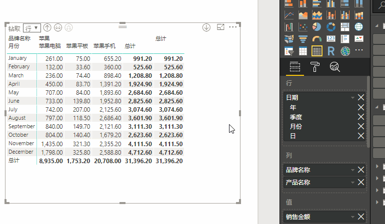385x224 pixels.
Task: Remove 销售金额 from values
Action: click(361, 217)
